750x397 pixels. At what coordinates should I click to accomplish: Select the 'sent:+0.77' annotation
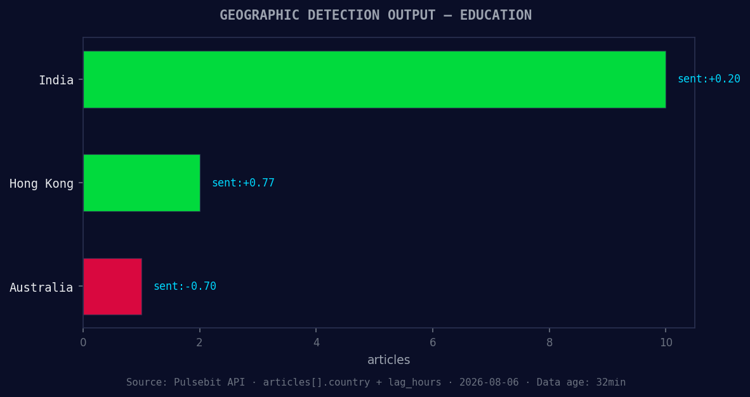[x=243, y=183]
